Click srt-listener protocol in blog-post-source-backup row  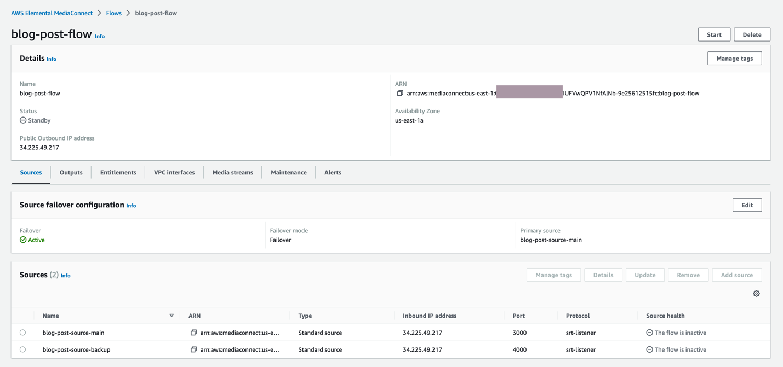580,349
